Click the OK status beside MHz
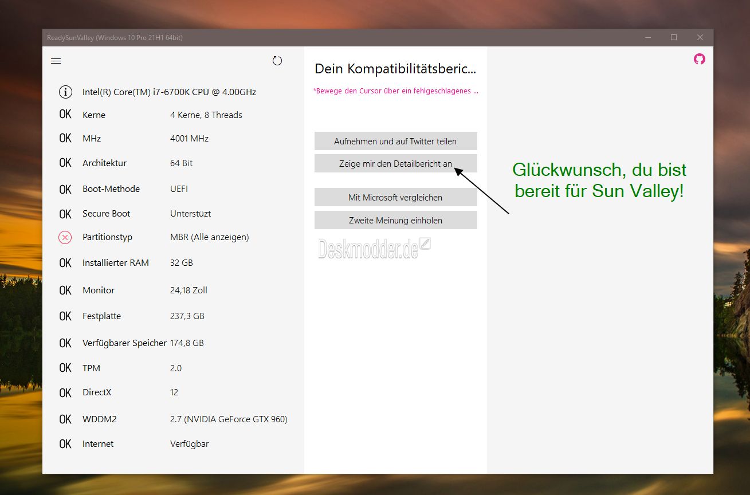750x495 pixels. [x=65, y=138]
